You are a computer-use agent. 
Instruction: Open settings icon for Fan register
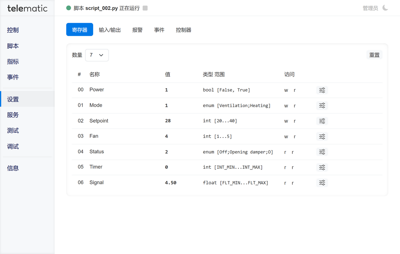pyautogui.click(x=322, y=136)
